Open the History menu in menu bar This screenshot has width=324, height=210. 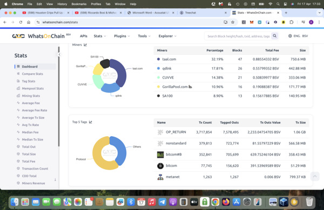click(x=62, y=4)
